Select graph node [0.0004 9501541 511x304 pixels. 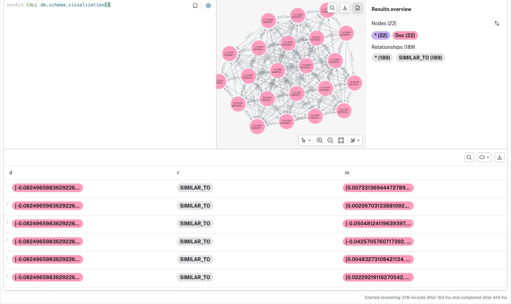point(267,98)
